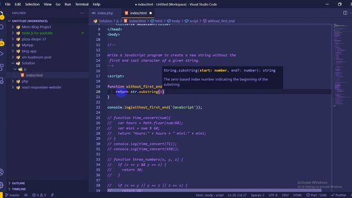Click html element in the breadcrumb
352x198 pixels.
point(159,21)
